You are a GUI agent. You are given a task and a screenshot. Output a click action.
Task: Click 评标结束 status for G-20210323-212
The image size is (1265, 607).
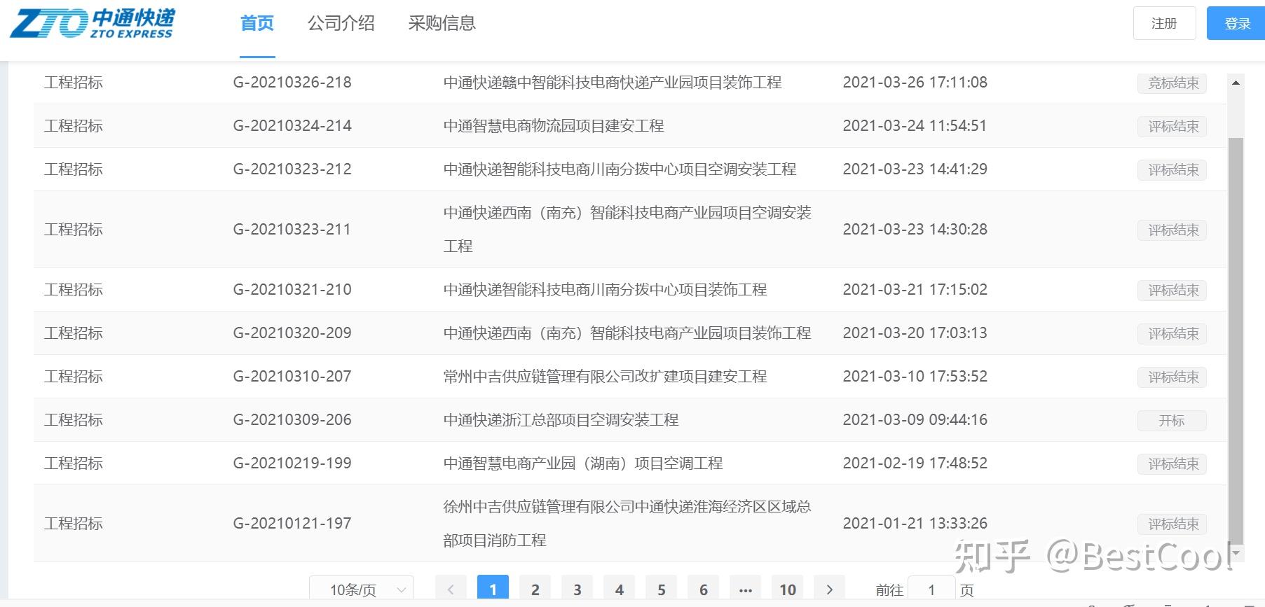click(1172, 169)
